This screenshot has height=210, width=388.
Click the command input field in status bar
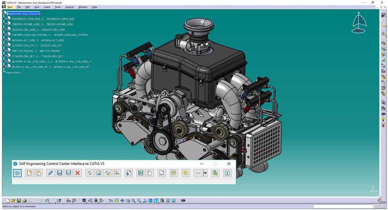coord(343,206)
